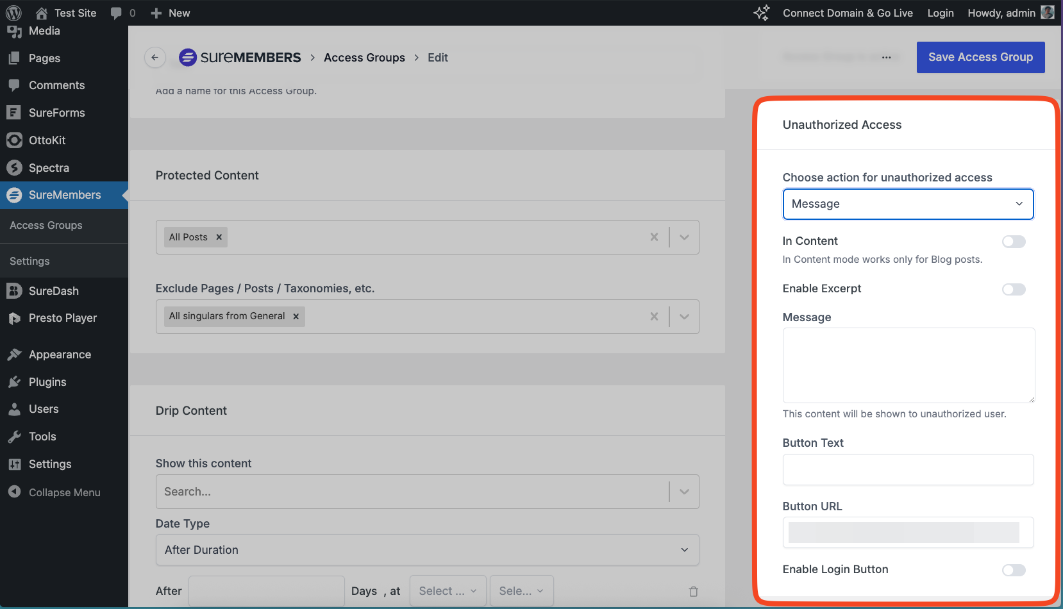Click the Comments sidebar icon
1063x609 pixels.
(14, 85)
